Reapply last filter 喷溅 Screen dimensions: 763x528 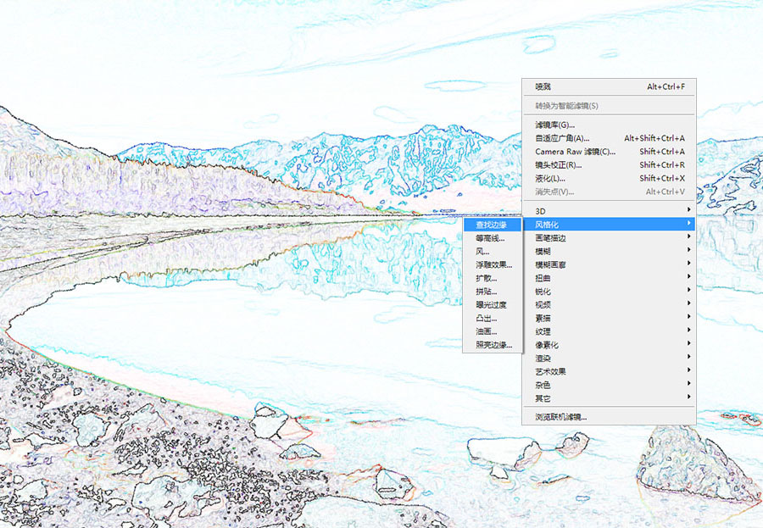610,87
